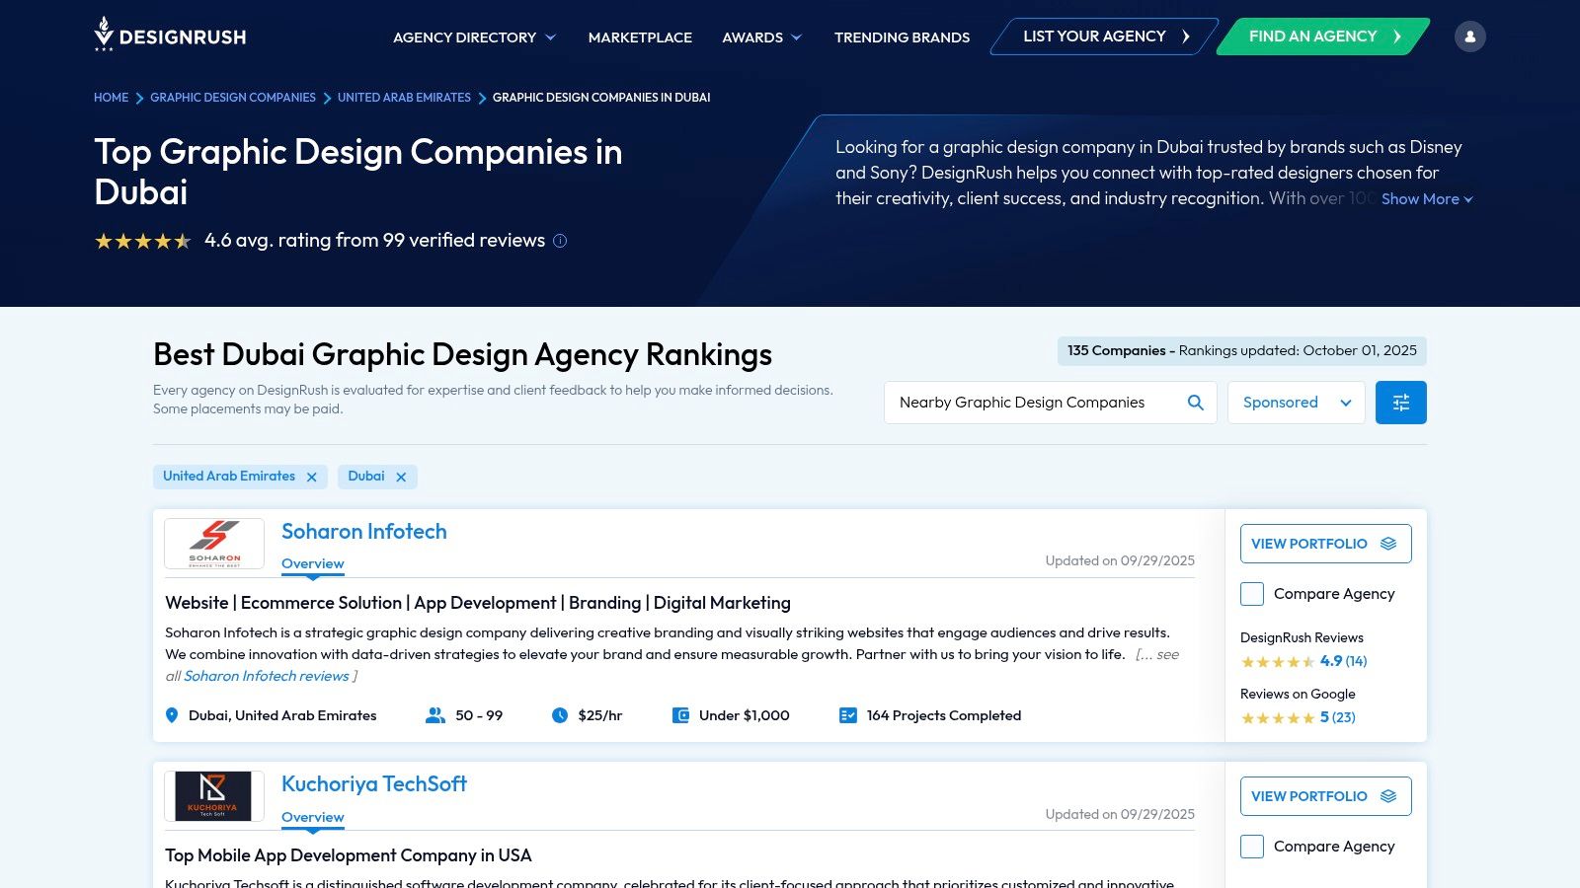Open Marketplace in the navigation
Viewport: 1580px width, 888px height.
(640, 37)
